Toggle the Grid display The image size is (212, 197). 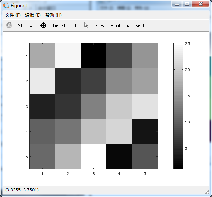116,25
